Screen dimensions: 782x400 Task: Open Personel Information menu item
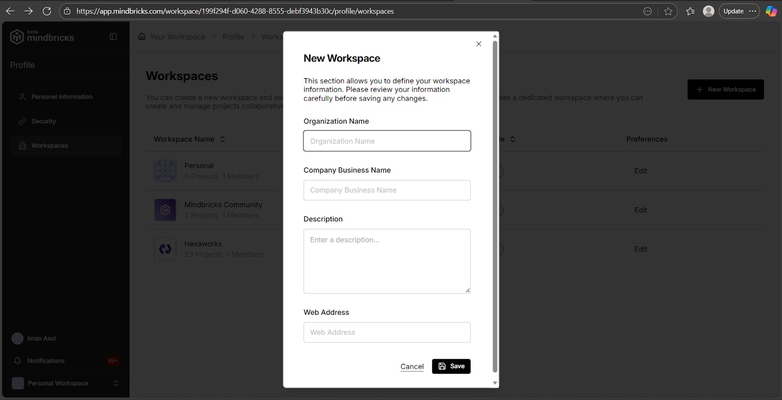62,97
